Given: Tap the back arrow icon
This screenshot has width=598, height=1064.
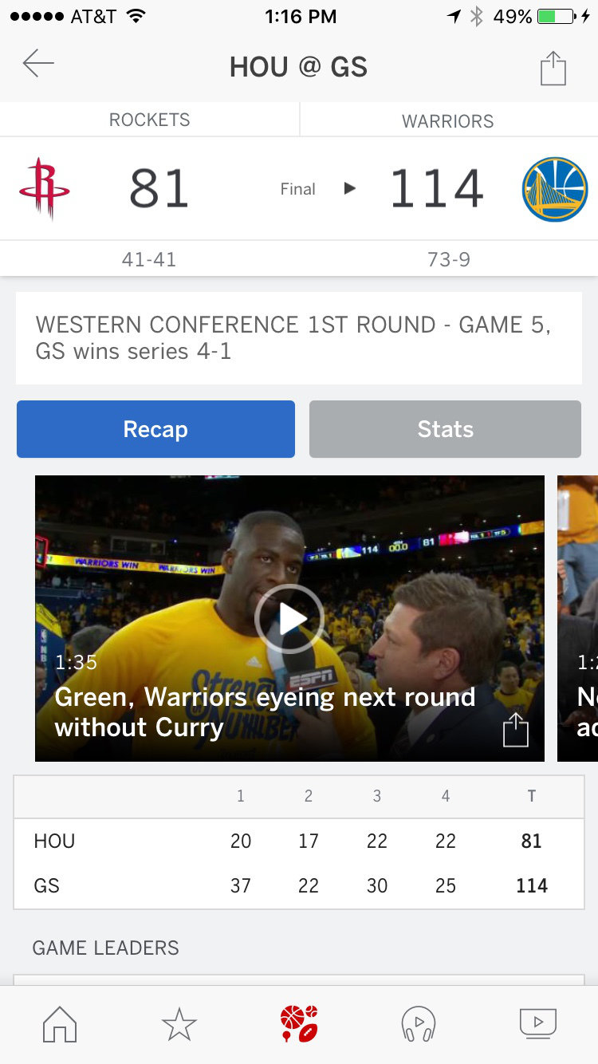Looking at the screenshot, I should coord(38,64).
